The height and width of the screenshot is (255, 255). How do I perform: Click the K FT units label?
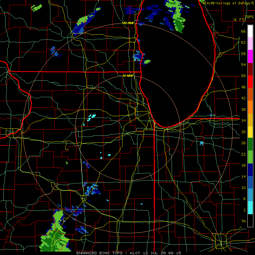[239, 20]
